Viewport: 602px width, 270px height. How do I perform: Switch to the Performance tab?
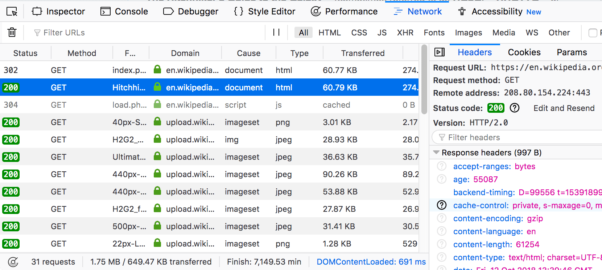[x=344, y=12]
